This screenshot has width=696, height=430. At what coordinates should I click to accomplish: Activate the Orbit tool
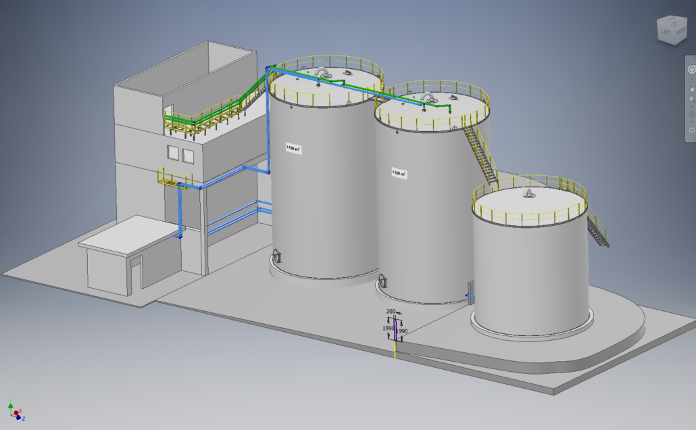coord(691,114)
